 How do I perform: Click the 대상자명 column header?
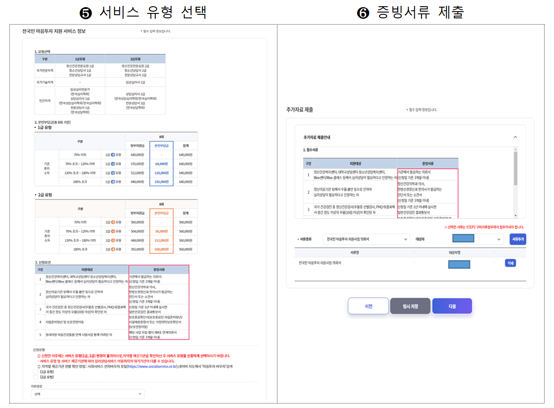(x=455, y=253)
